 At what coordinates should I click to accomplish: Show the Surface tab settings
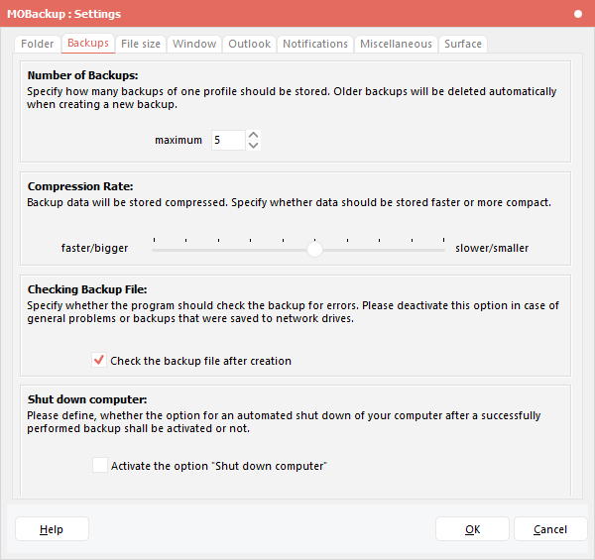tap(463, 44)
